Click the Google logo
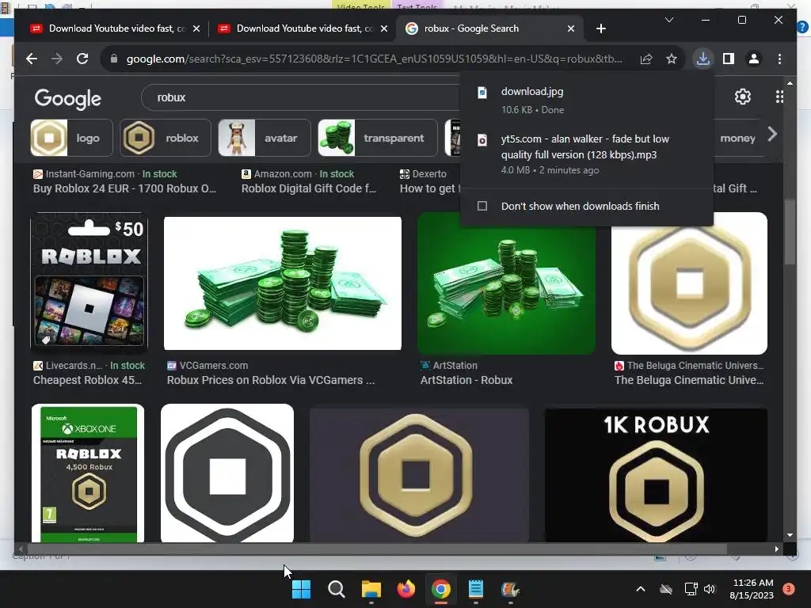Image resolution: width=811 pixels, height=608 pixels. [68, 98]
